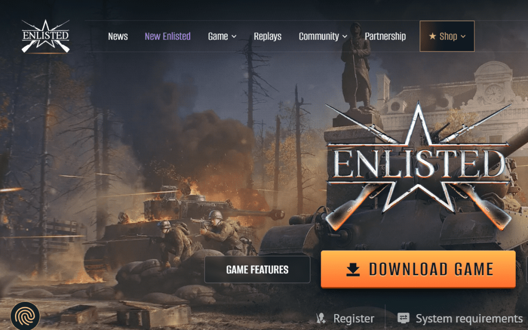Expand the Community dropdown chevron
The image size is (528, 330).
pyautogui.click(x=345, y=37)
